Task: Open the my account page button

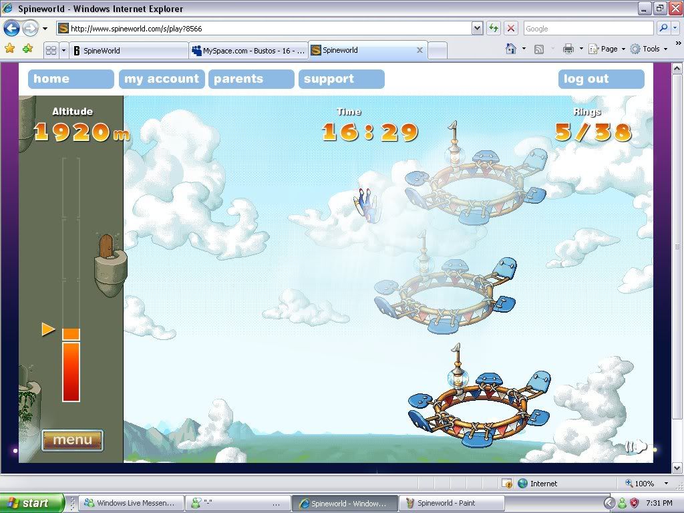Action: [x=162, y=79]
